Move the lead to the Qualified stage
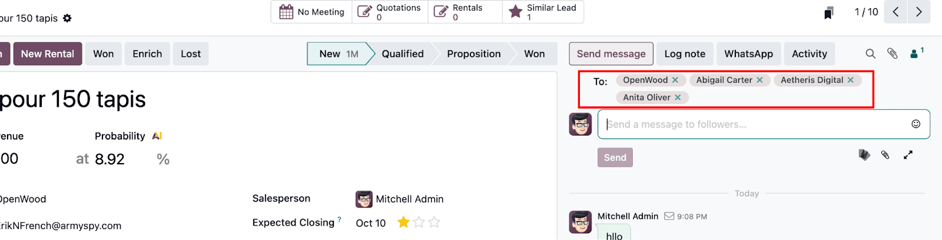This screenshot has height=240, width=942. tap(402, 54)
